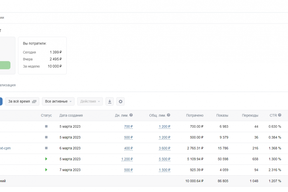Select CTR value 2.316 %
This screenshot has height=192, width=288.
click(x=275, y=170)
